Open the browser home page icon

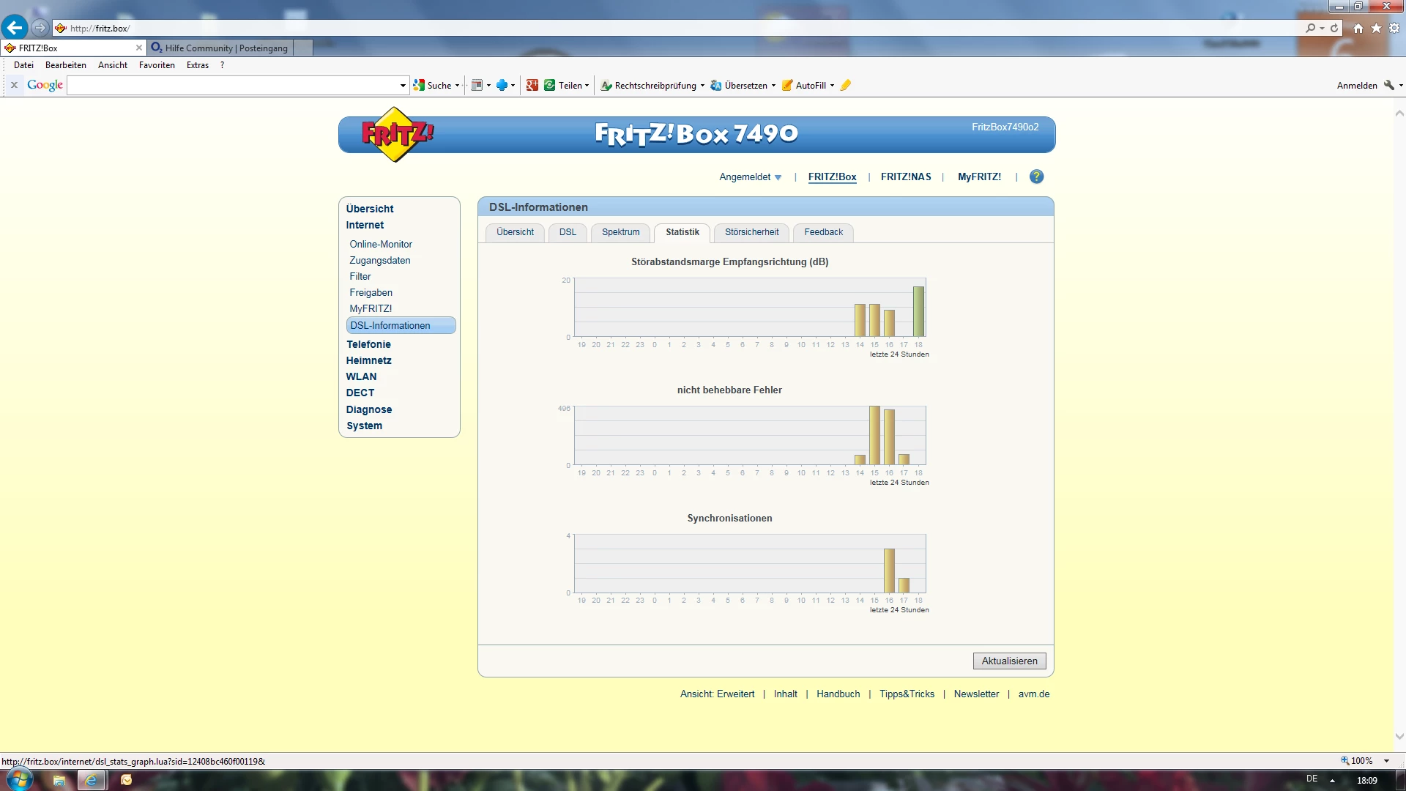click(1358, 28)
